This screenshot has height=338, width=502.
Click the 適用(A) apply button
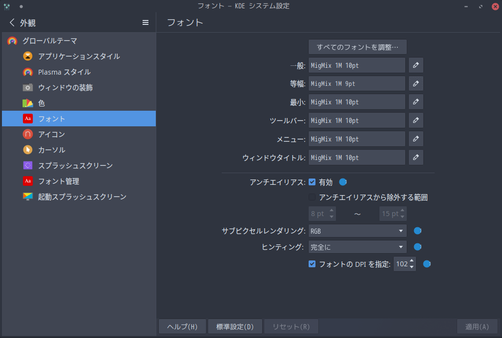477,326
